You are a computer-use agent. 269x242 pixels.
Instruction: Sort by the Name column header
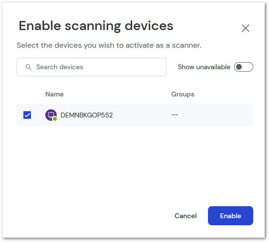point(54,94)
